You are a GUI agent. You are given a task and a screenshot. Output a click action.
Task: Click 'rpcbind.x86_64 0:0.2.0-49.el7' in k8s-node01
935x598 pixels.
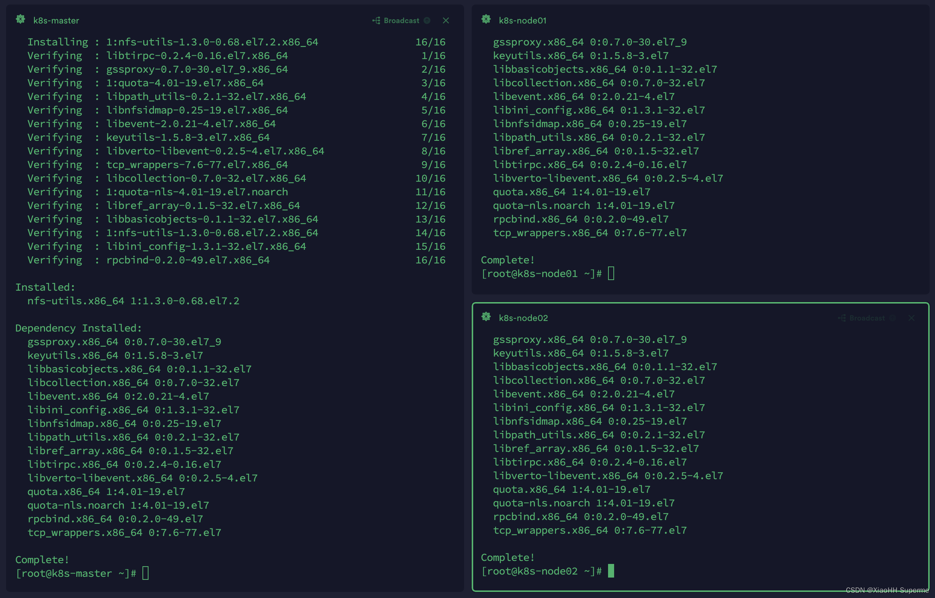(581, 219)
